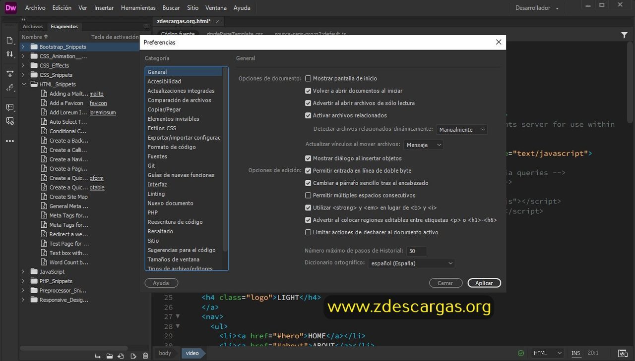
Task: Click the Cerrar button
Action: [445, 283]
